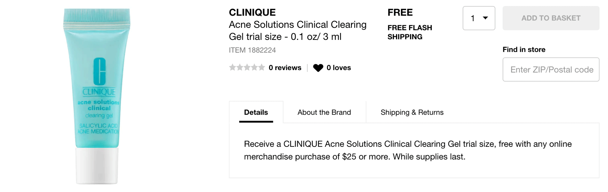This screenshot has width=608, height=192.
Task: Click the CLINIQUE brand name heading
Action: coord(252,12)
